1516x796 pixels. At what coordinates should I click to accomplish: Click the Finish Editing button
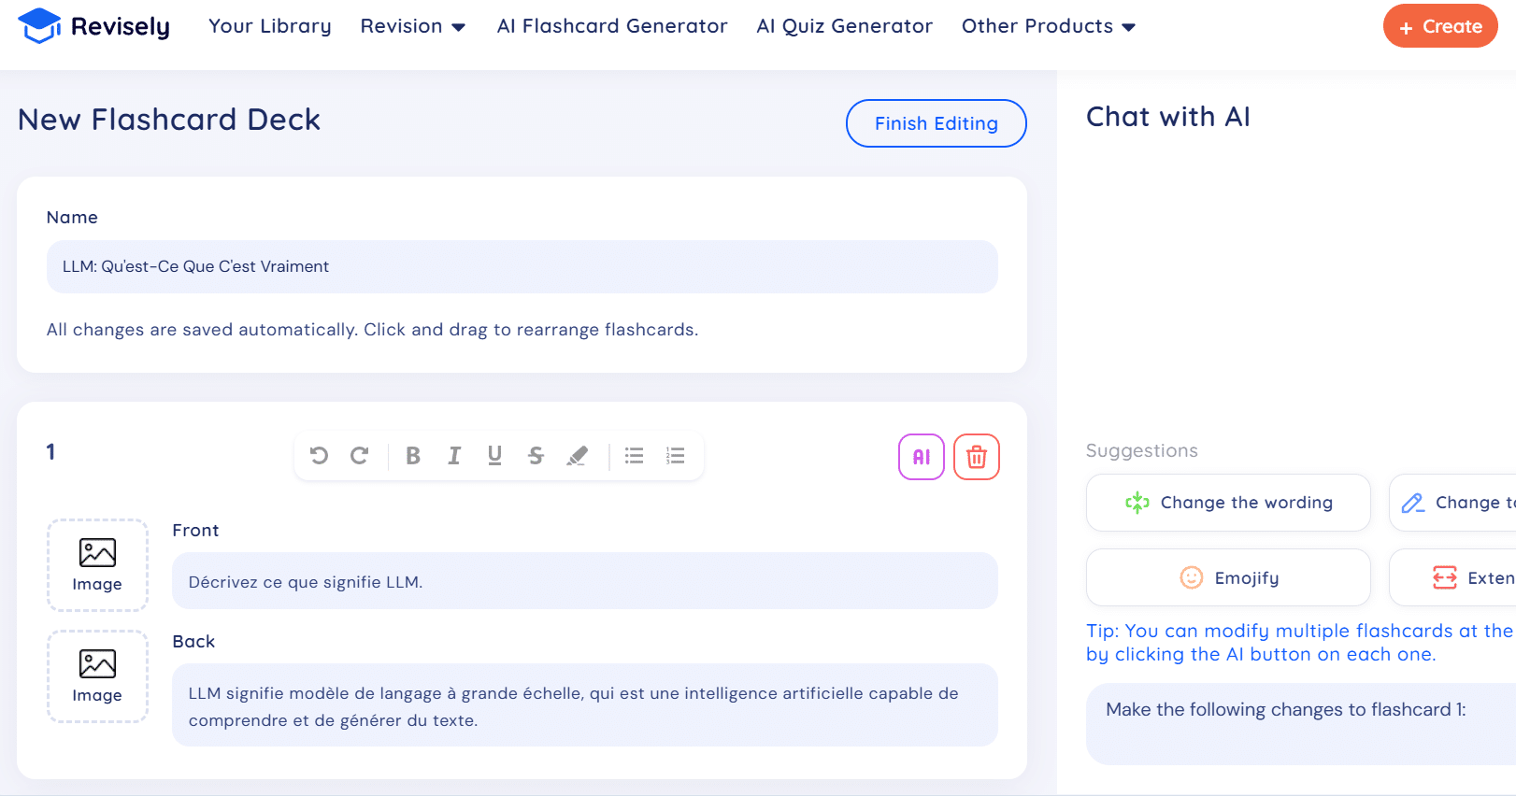coord(936,123)
